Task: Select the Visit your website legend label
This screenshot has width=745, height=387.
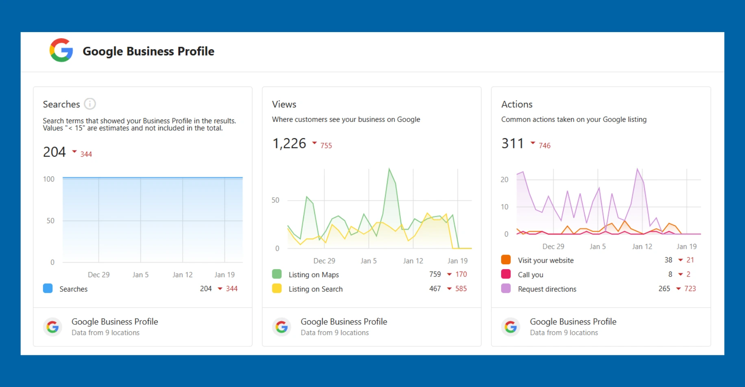Action: (x=546, y=261)
